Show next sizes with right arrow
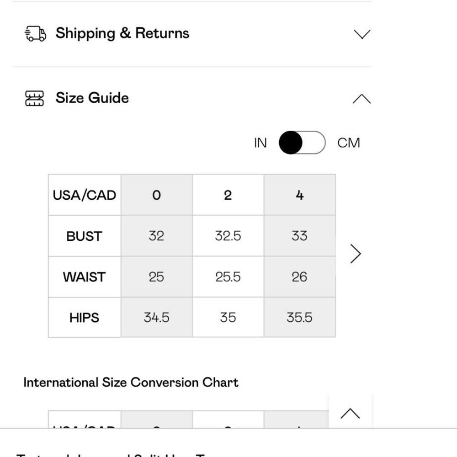Viewport: 457px width, 457px height. point(356,254)
